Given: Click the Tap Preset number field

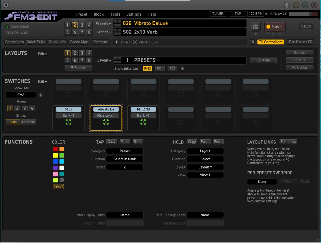Looking at the screenshot, I should tap(125, 167).
